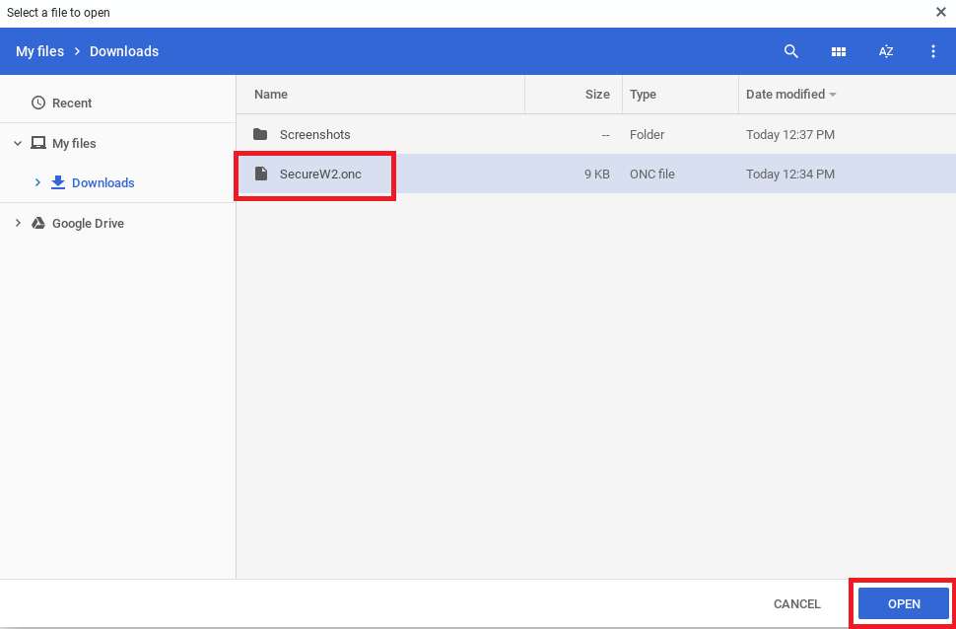Image resolution: width=956 pixels, height=629 pixels.
Task: Expand the Downloads tree node
Action: pos(37,182)
